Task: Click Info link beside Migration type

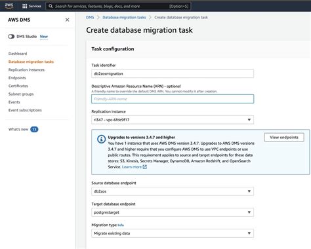Action: 121,225
